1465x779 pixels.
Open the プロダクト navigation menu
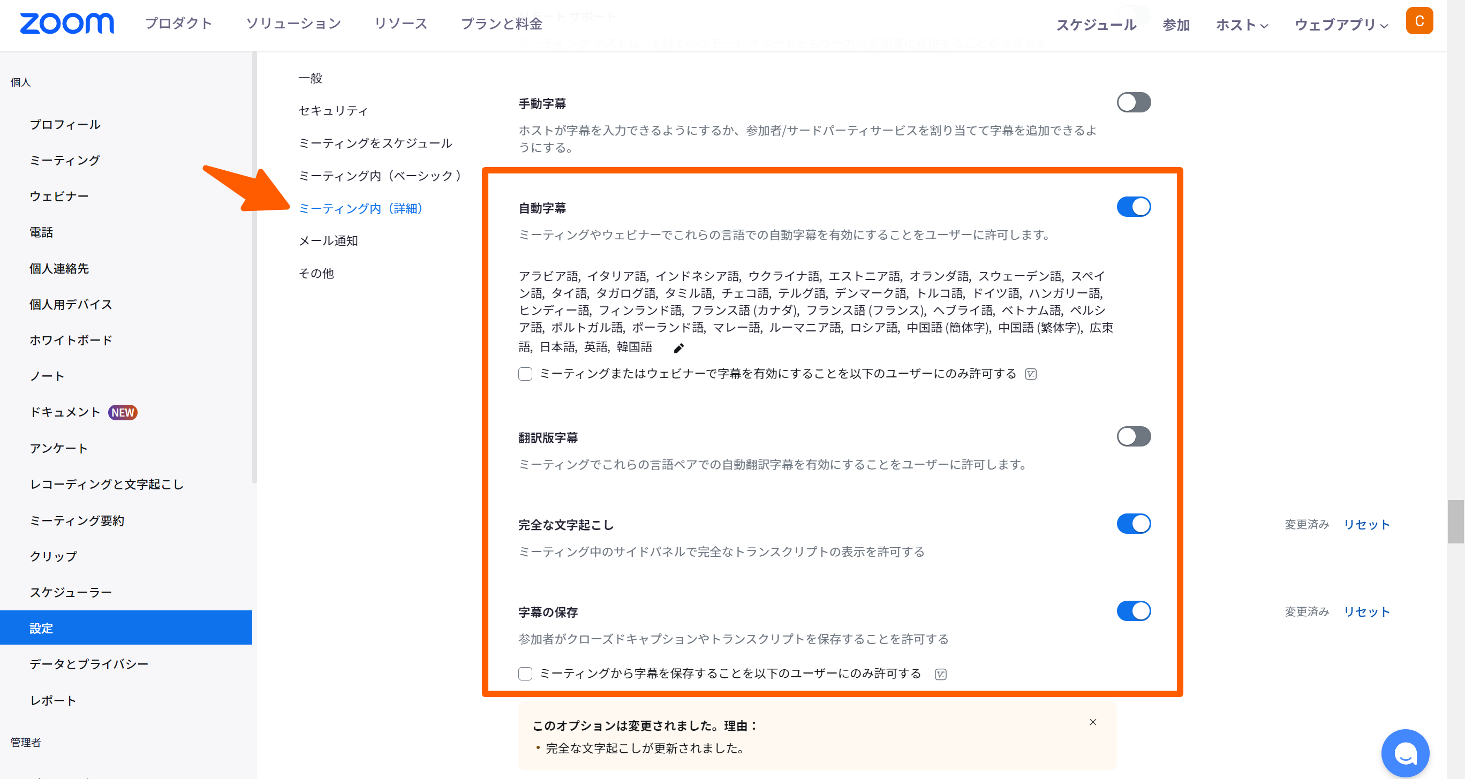pyautogui.click(x=179, y=24)
